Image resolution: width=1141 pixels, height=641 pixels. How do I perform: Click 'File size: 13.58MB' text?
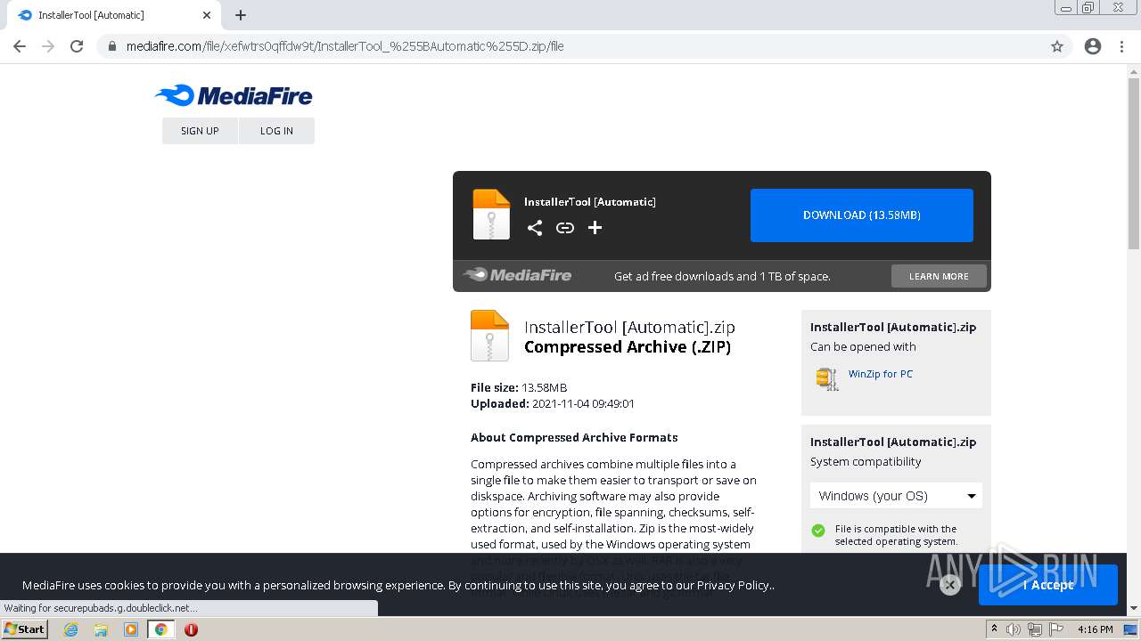pos(519,387)
